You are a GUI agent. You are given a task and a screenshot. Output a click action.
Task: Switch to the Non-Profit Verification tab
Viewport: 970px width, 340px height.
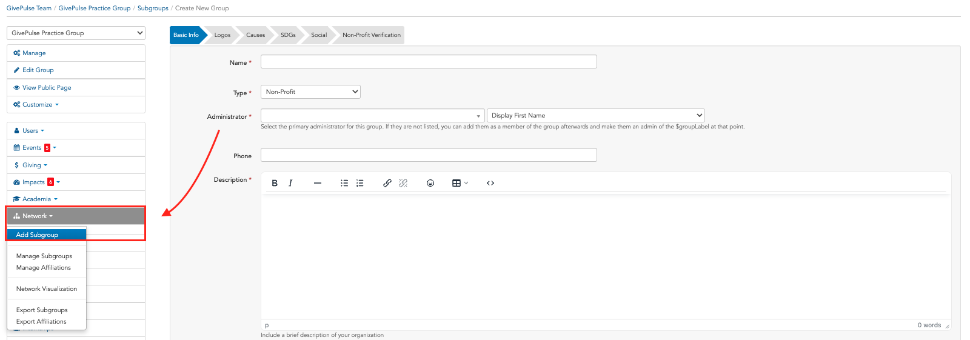tap(372, 35)
